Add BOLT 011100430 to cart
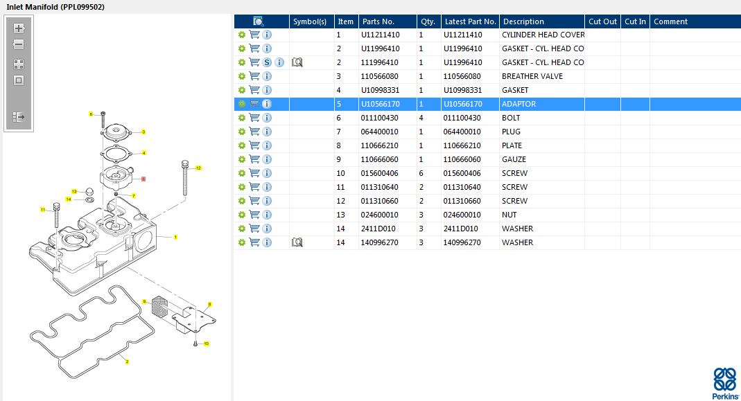741x401 pixels. tap(254, 118)
